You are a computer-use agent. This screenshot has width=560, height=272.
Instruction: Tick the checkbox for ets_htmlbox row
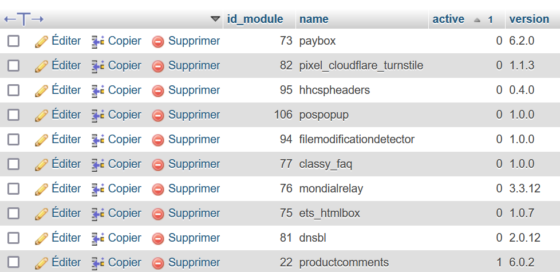14,213
